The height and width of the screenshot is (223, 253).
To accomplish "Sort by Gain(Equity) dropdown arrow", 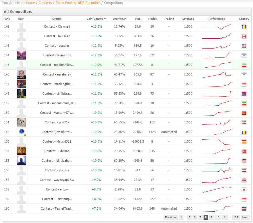I will [x=105, y=19].
